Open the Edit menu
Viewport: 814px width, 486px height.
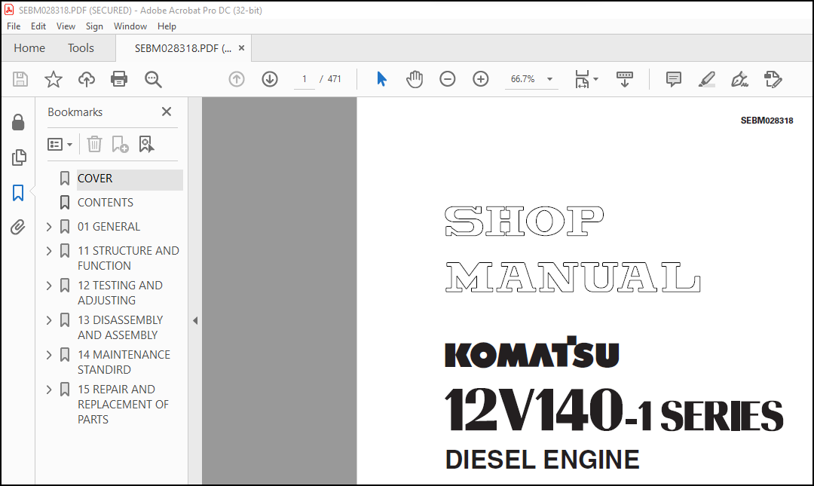pyautogui.click(x=38, y=26)
